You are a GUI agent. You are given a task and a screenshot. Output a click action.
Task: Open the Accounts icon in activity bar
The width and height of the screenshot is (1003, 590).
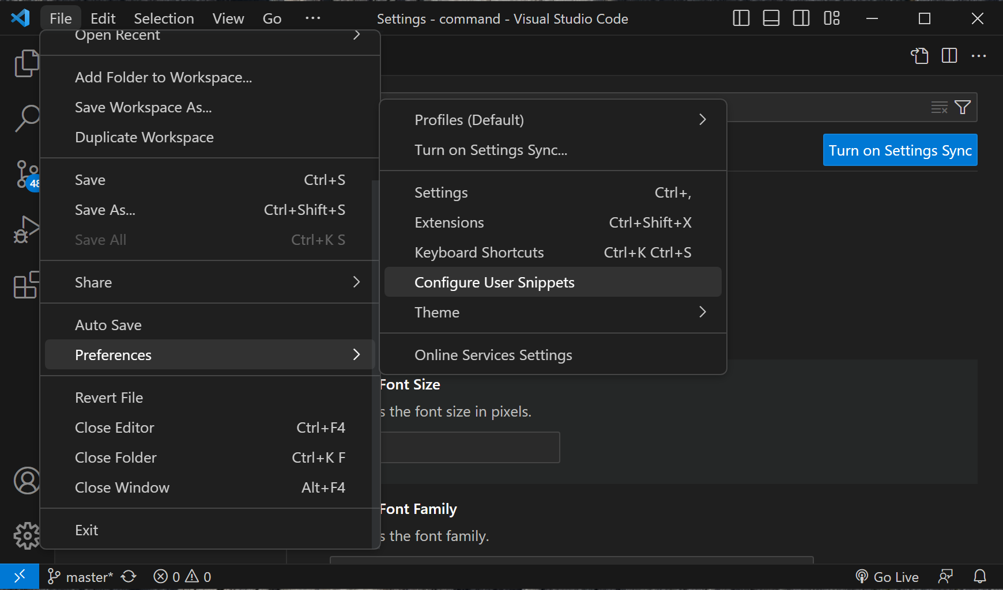point(27,481)
